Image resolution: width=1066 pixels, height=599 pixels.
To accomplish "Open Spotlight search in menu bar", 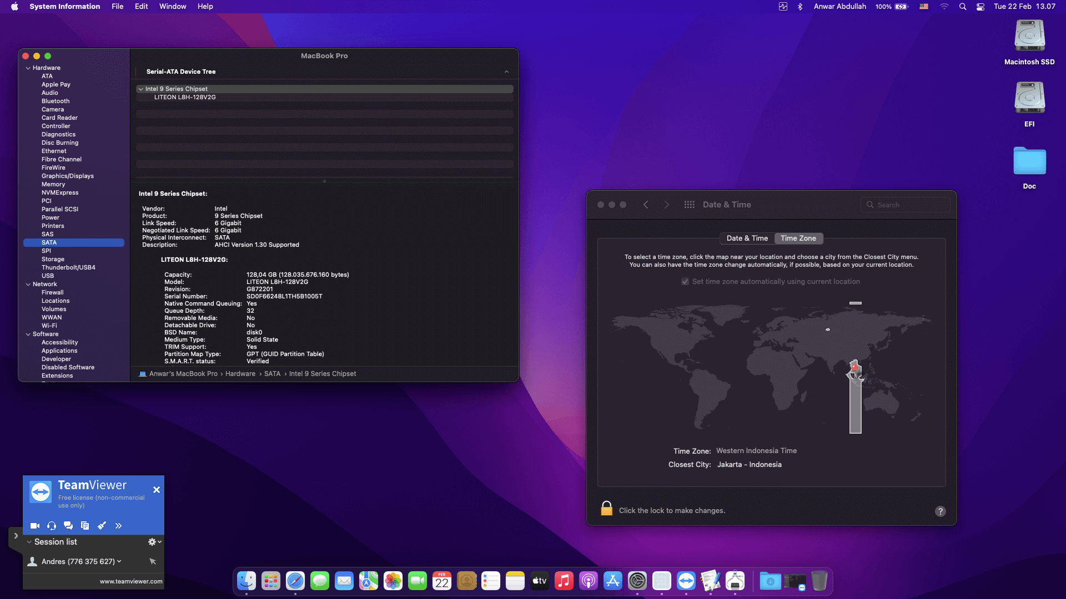I will click(963, 7).
